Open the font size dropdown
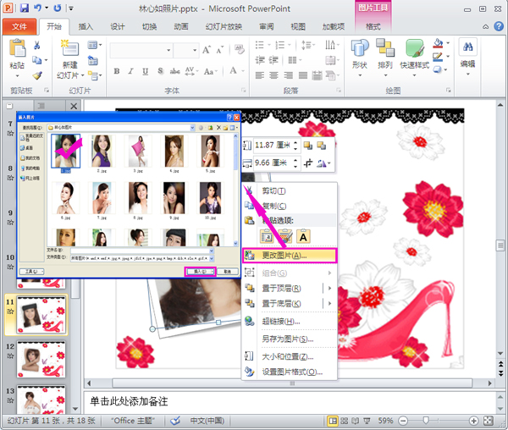The height and width of the screenshot is (430, 508). 195,50
